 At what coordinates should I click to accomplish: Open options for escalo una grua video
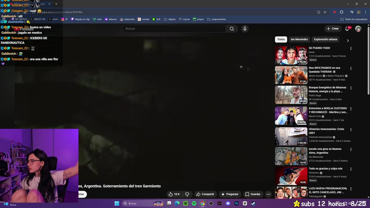(x=351, y=149)
